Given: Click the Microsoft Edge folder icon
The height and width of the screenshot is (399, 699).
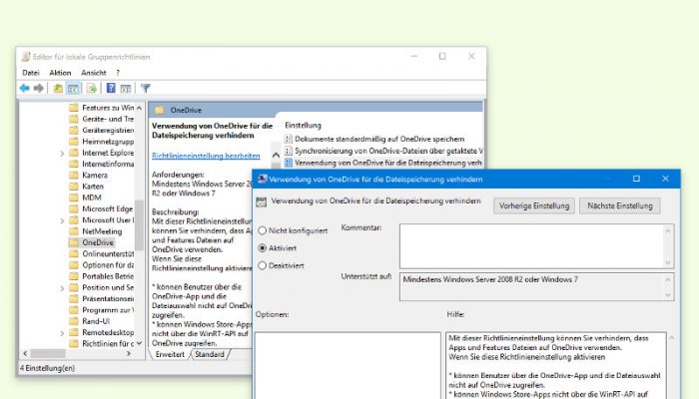Looking at the screenshot, I should pyautogui.click(x=74, y=208).
